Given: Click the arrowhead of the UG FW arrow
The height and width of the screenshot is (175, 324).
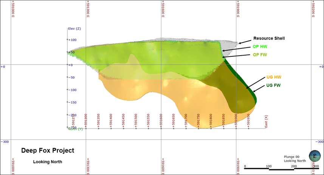Looking at the screenshot, I should [x=254, y=91].
